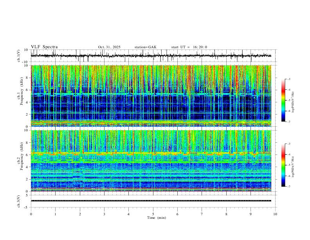Click the log(PSD) label beside ch.2 color bar
The width and height of the screenshot is (310, 240).
click(x=293, y=167)
